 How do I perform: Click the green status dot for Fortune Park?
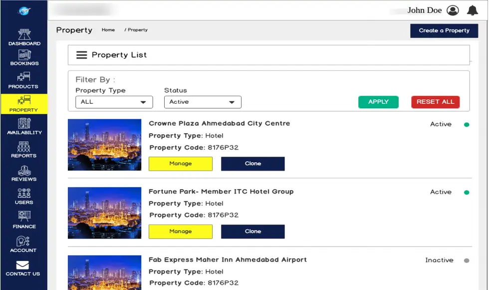[x=467, y=192]
